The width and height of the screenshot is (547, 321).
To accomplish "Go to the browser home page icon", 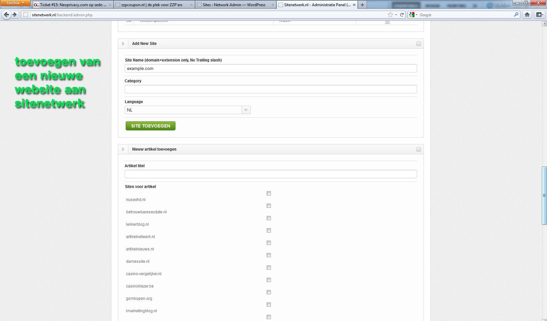I will point(527,15).
